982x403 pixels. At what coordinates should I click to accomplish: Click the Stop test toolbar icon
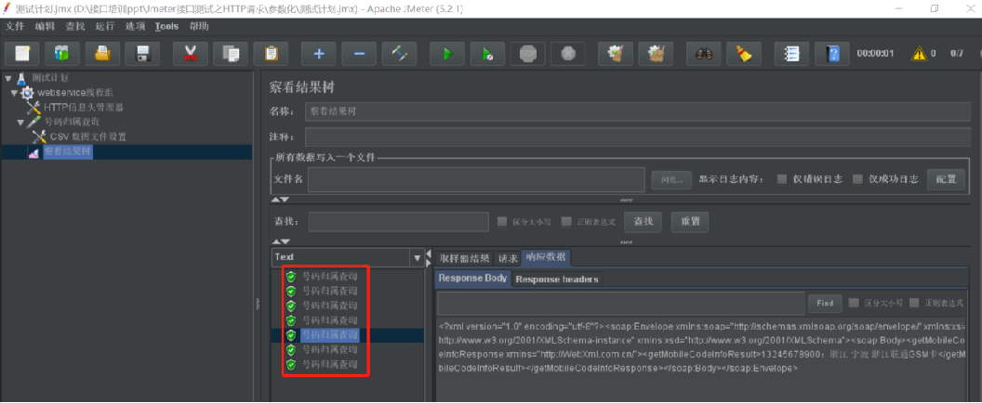tap(528, 54)
